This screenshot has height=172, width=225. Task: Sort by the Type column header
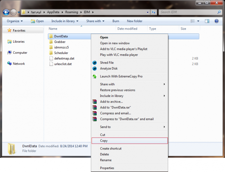click(x=152, y=29)
